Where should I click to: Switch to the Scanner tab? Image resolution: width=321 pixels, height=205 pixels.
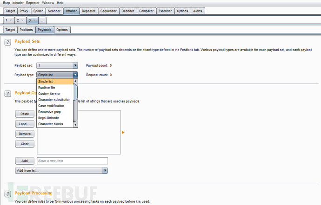(54, 11)
